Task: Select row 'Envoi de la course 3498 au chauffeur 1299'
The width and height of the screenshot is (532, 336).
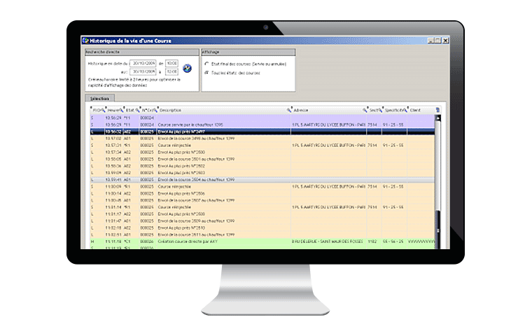Action: click(x=262, y=139)
